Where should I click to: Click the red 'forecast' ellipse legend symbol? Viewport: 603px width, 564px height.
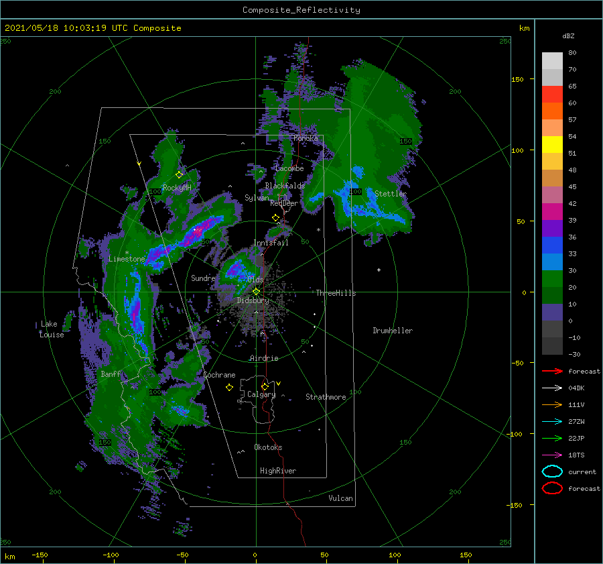click(x=552, y=488)
